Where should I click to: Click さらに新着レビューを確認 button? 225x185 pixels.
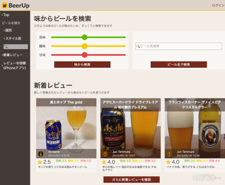[x=132, y=179]
